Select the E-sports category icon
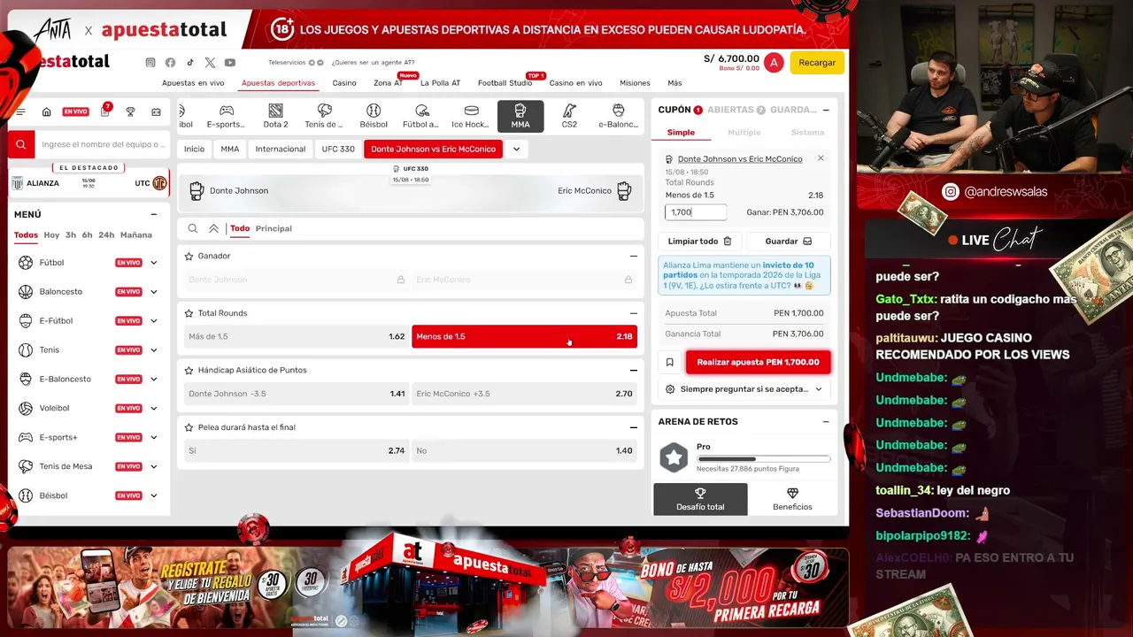Screen dimensions: 1133x637 [227, 116]
